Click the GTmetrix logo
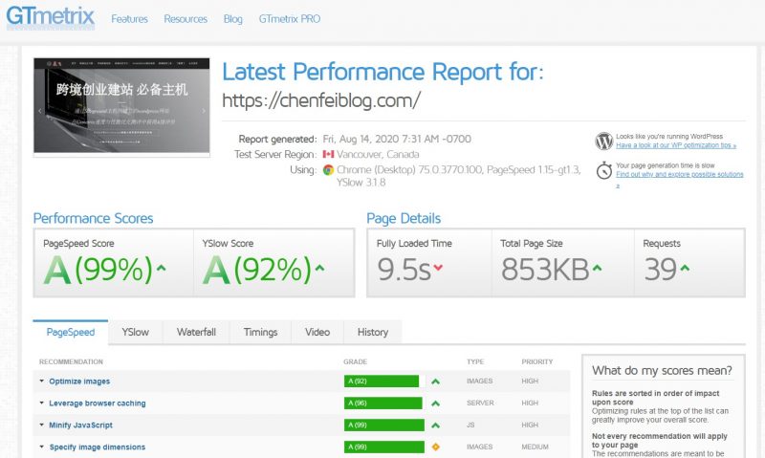This screenshot has height=458, width=765. pos(51,17)
